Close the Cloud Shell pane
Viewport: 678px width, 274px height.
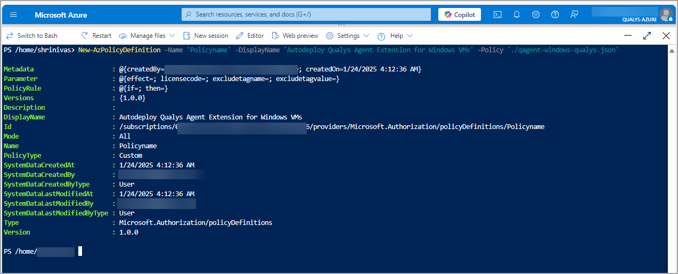666,36
